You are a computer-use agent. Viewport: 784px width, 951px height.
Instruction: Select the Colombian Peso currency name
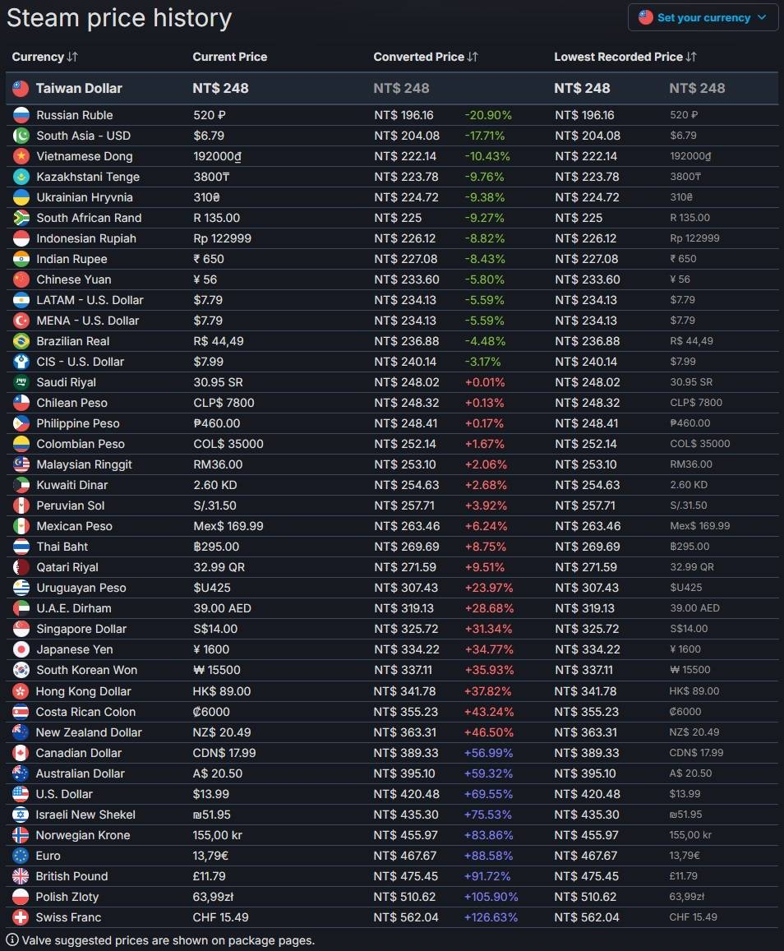tap(81, 444)
